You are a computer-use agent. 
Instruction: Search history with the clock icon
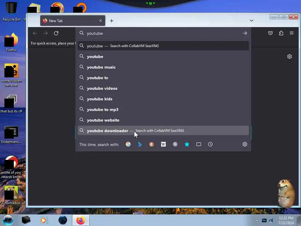[210, 144]
